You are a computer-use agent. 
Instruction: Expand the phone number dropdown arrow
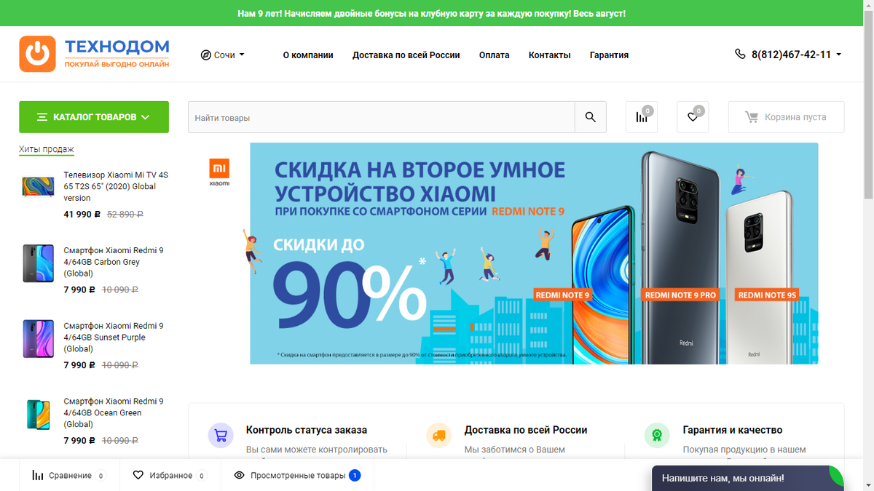tap(838, 55)
